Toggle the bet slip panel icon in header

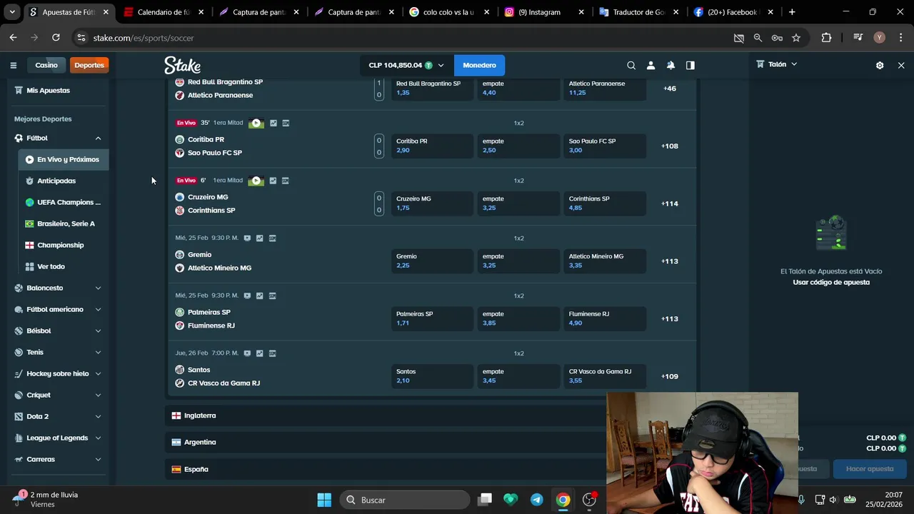click(x=690, y=65)
